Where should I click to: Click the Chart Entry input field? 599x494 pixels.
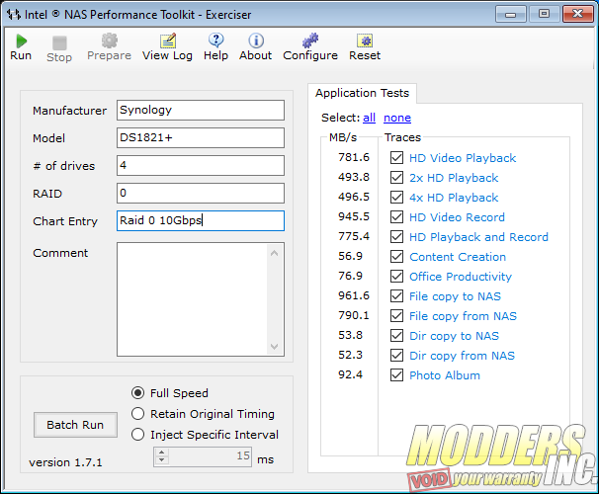coord(201,220)
